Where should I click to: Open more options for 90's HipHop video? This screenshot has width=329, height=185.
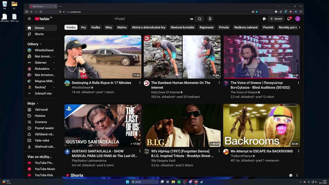coord(219,151)
